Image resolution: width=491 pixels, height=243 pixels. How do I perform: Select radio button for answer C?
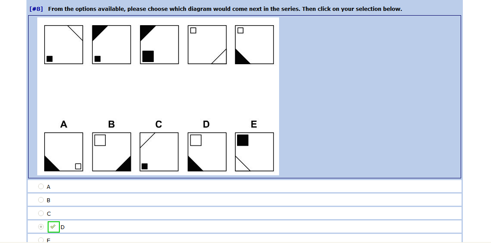pyautogui.click(x=41, y=213)
